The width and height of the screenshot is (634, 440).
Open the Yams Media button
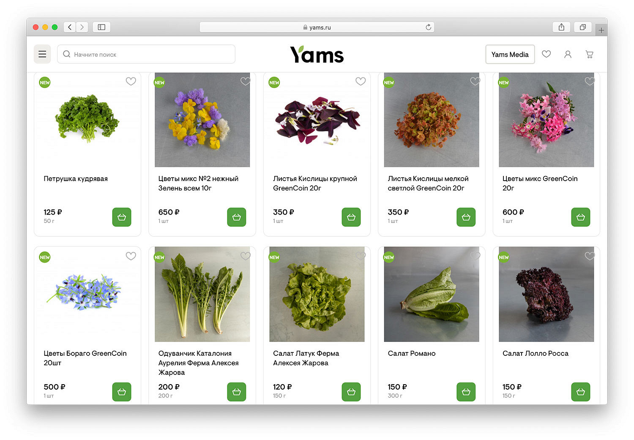coord(510,54)
